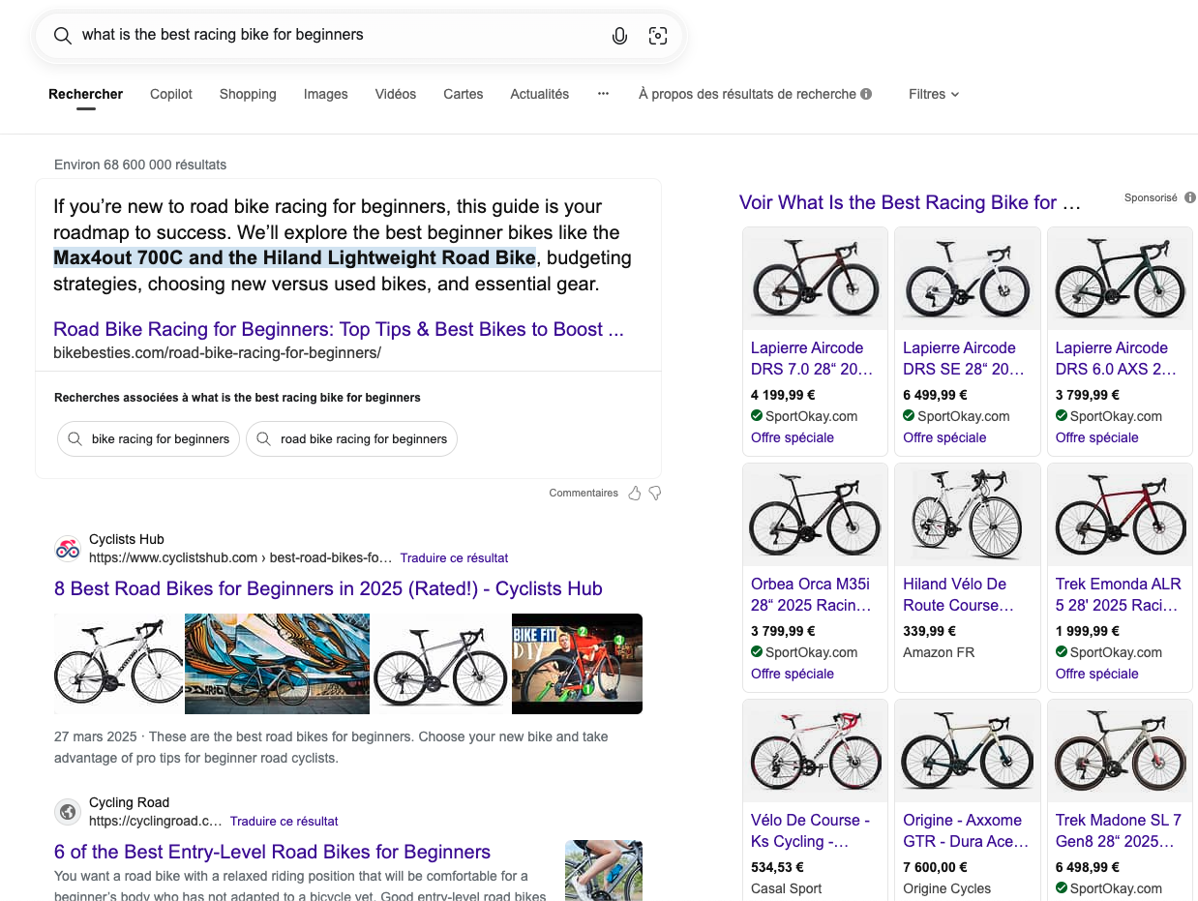
Task: Click the magnifier search icon in search box
Action: click(x=62, y=36)
